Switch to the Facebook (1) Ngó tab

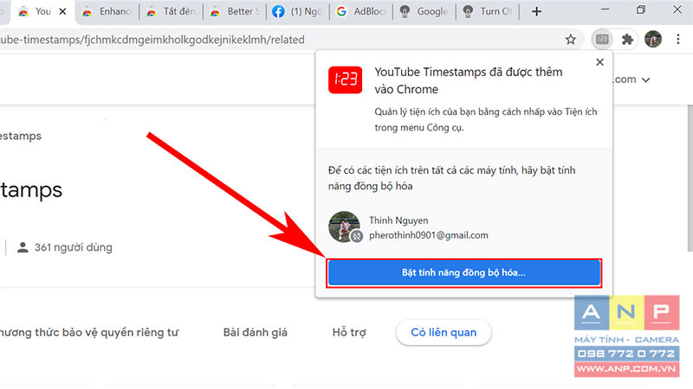(x=298, y=11)
